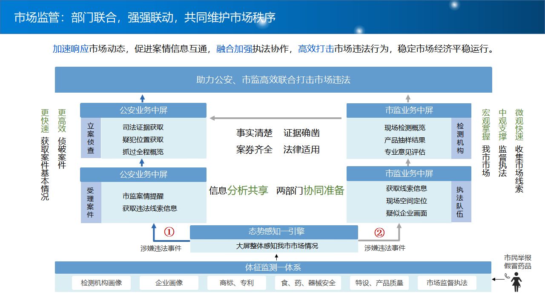Viewport: 545px width, 306px height.
Task: Click the text 信息分析共享
Action: (238, 190)
